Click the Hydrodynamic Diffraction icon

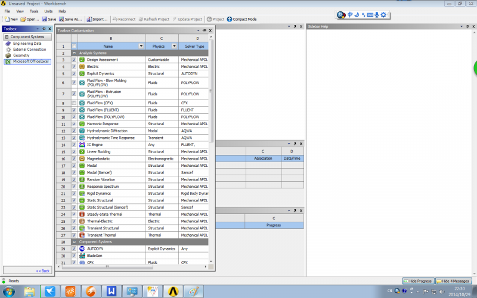[x=82, y=131]
